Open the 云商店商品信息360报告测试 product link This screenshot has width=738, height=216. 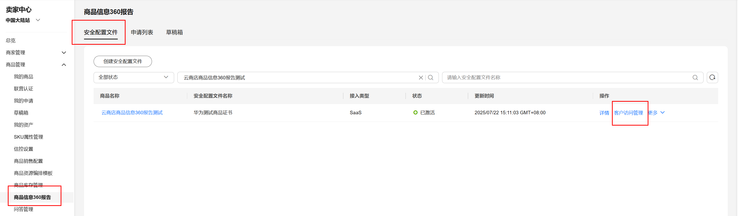coord(132,113)
